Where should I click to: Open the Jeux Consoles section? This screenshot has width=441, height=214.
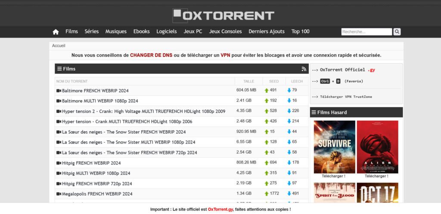(225, 31)
